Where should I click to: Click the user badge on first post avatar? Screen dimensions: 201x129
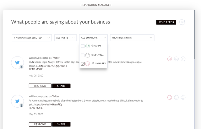pos(21,67)
